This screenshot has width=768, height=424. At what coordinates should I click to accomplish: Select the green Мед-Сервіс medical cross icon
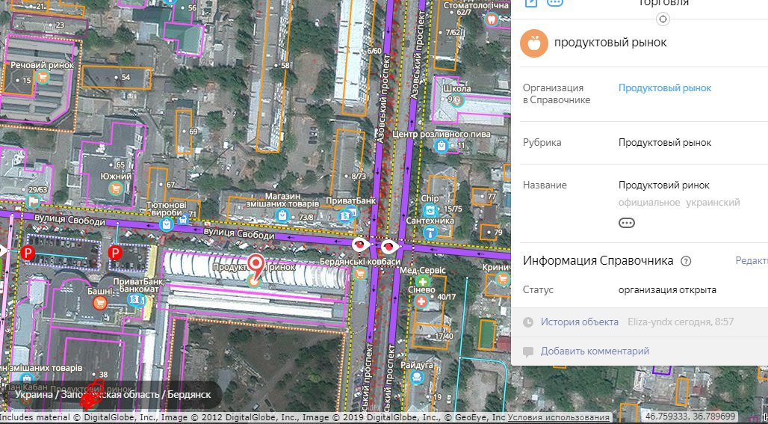421,281
